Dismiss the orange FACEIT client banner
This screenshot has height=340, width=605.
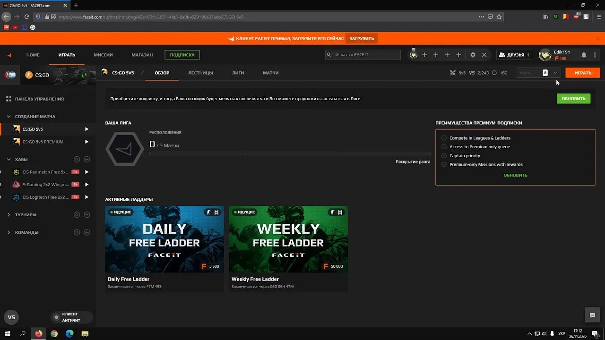tap(598, 38)
